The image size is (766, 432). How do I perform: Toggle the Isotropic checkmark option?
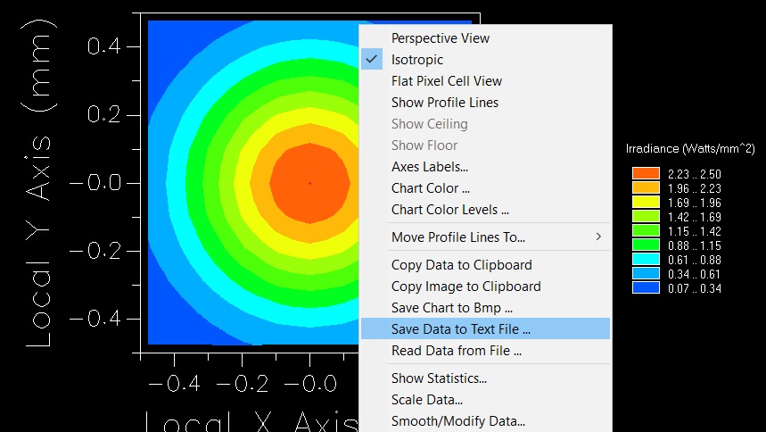pos(485,60)
